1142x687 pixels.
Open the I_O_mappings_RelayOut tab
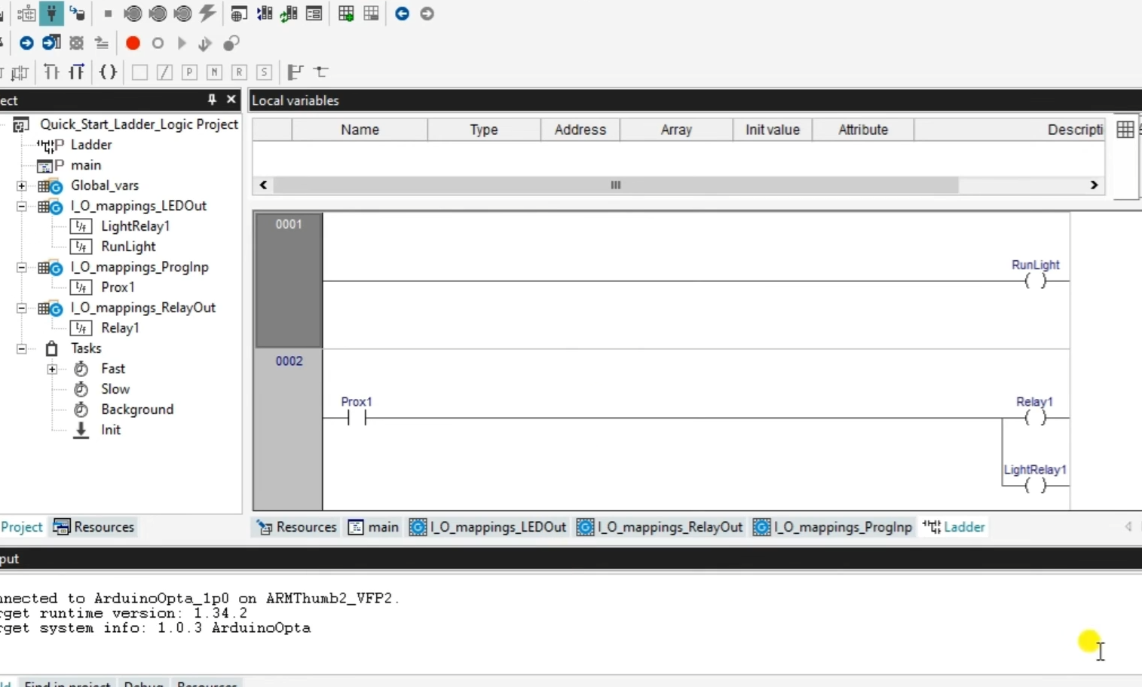click(660, 527)
